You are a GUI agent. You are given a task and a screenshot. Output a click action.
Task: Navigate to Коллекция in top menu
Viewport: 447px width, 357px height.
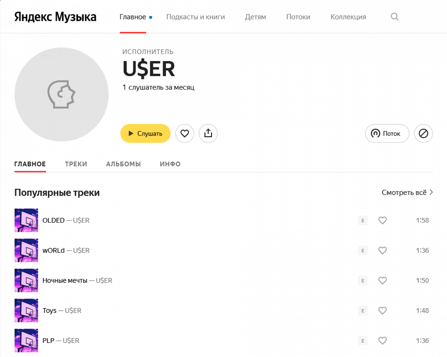tap(348, 17)
